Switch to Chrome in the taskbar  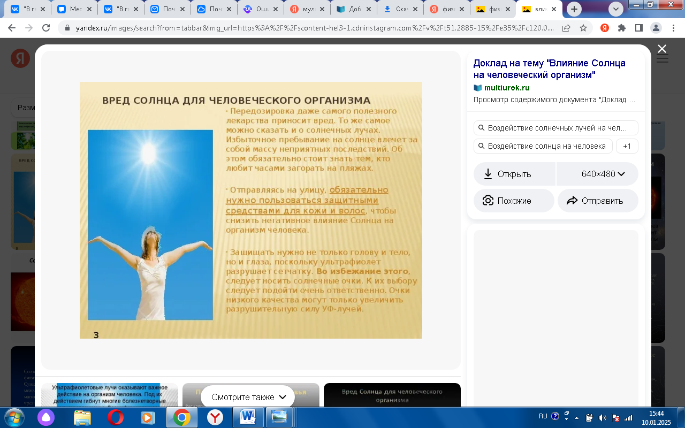click(x=182, y=417)
